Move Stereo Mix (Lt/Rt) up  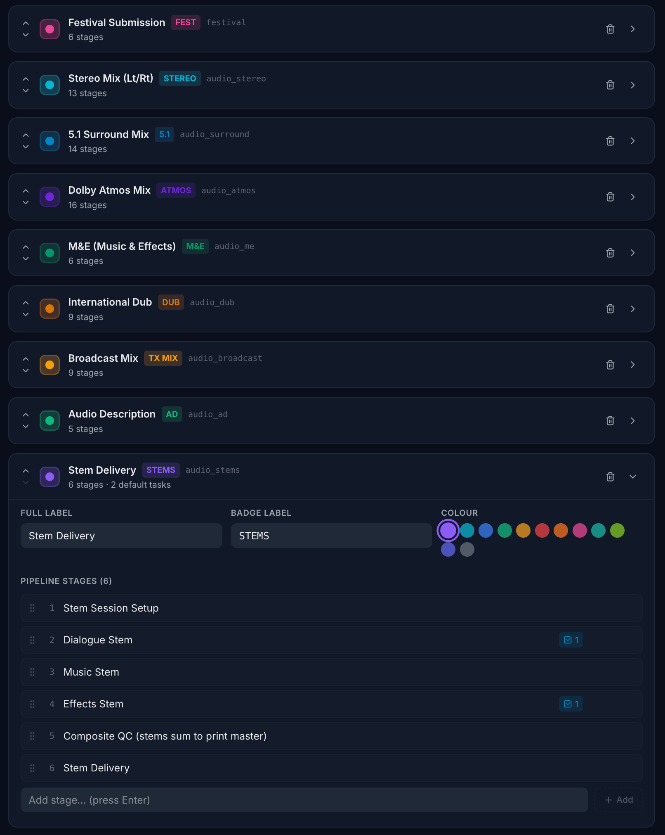tap(26, 79)
